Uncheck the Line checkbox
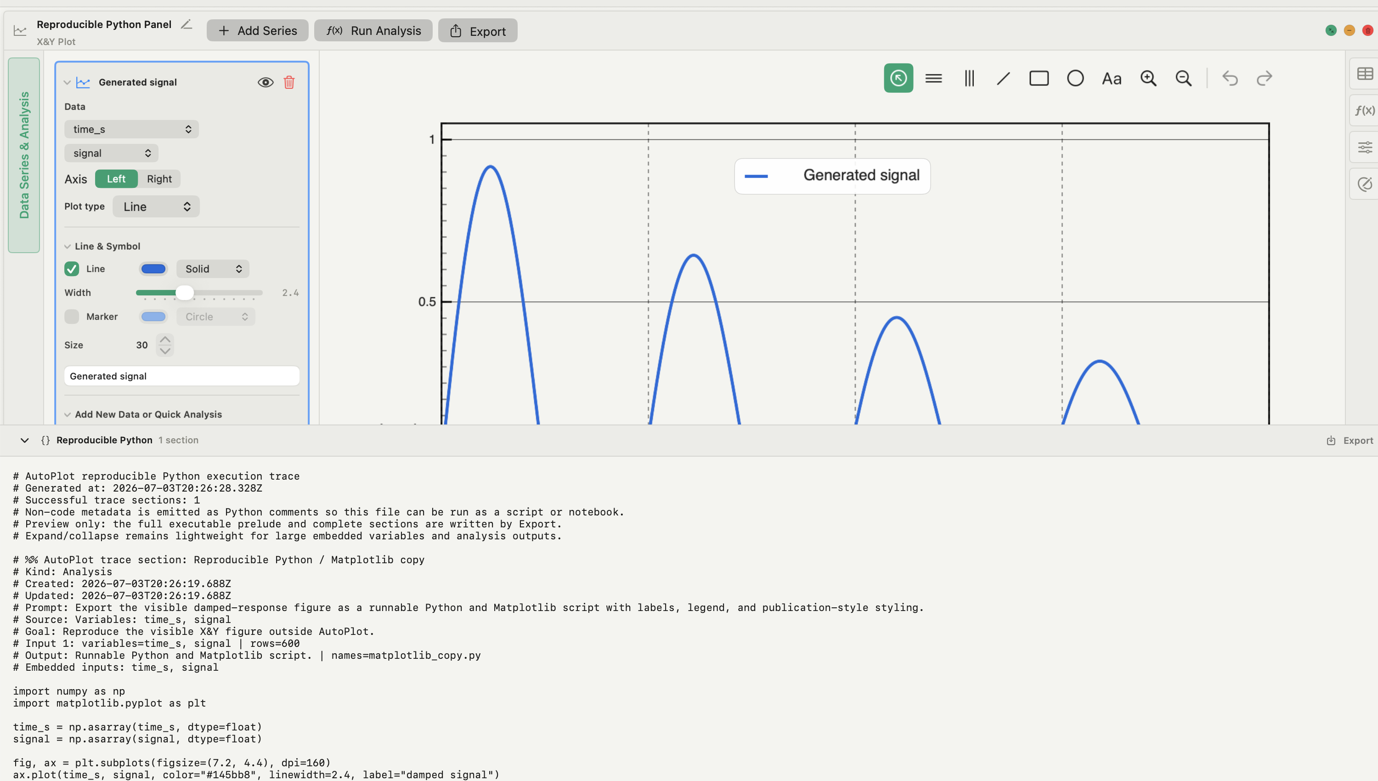 [x=71, y=269]
